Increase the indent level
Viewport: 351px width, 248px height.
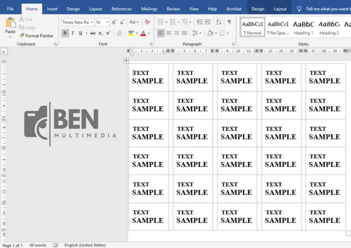(x=208, y=22)
